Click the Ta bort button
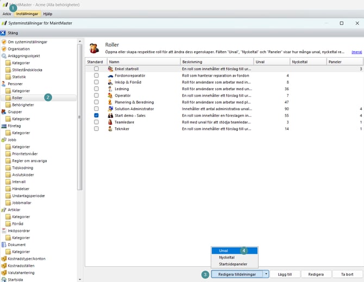 point(347,274)
